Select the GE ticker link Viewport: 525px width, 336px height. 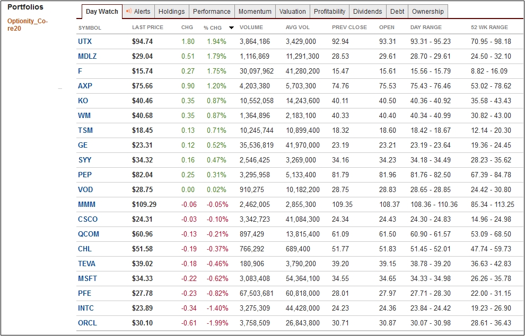click(83, 146)
